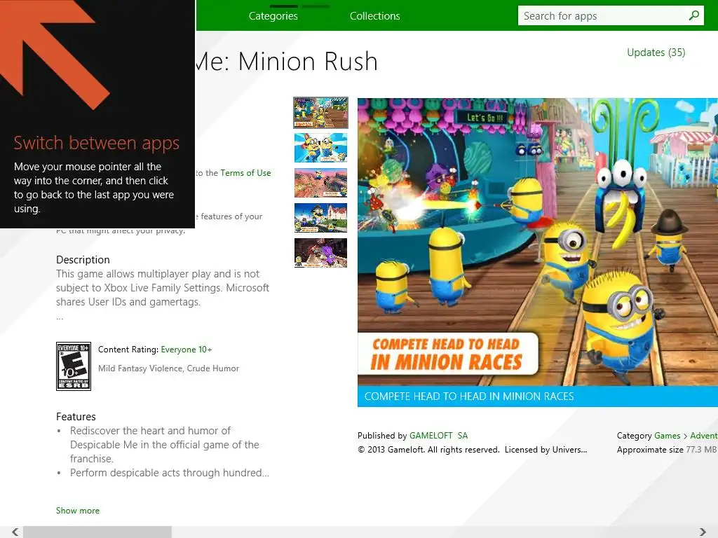This screenshot has width=718, height=538.
Task: Click the magnifier search icon
Action: coord(694,15)
